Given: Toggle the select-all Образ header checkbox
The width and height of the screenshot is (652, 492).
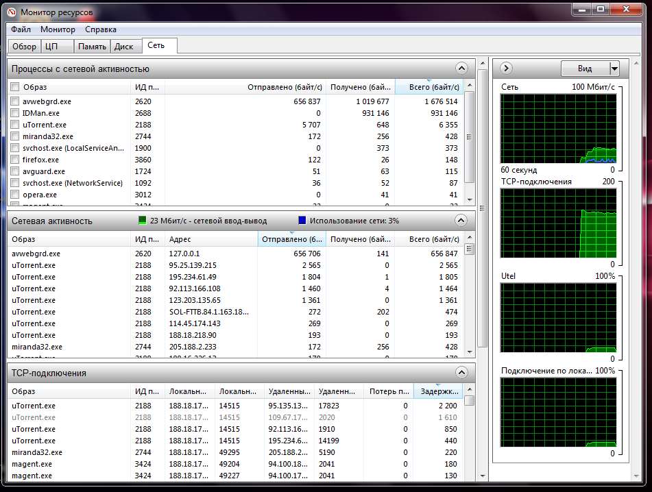Looking at the screenshot, I should pos(15,87).
